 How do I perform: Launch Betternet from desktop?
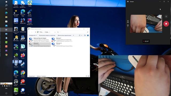pyautogui.click(x=23, y=91)
